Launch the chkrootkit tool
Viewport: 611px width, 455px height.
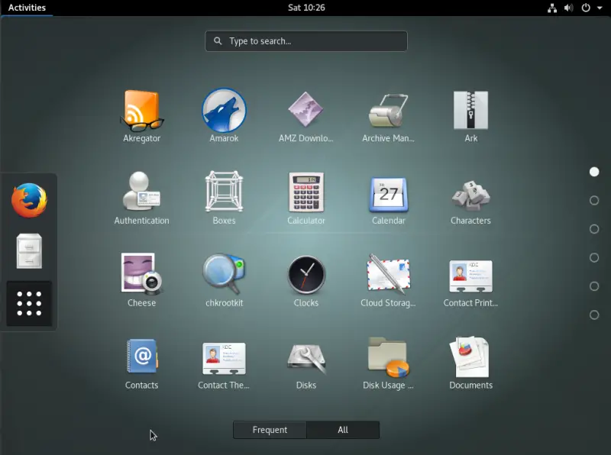pos(224,279)
